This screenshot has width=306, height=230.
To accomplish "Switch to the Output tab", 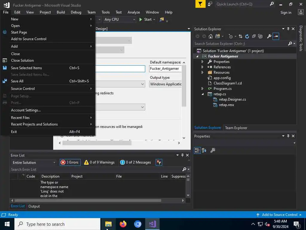I will click(x=34, y=206).
